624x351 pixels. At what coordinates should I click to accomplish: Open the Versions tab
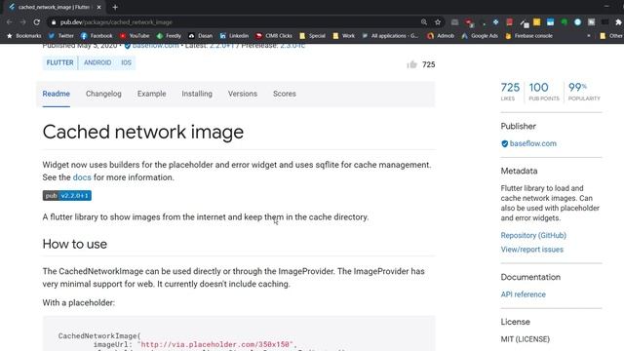[x=243, y=94]
